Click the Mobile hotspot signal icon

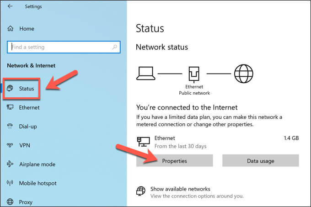(10, 183)
